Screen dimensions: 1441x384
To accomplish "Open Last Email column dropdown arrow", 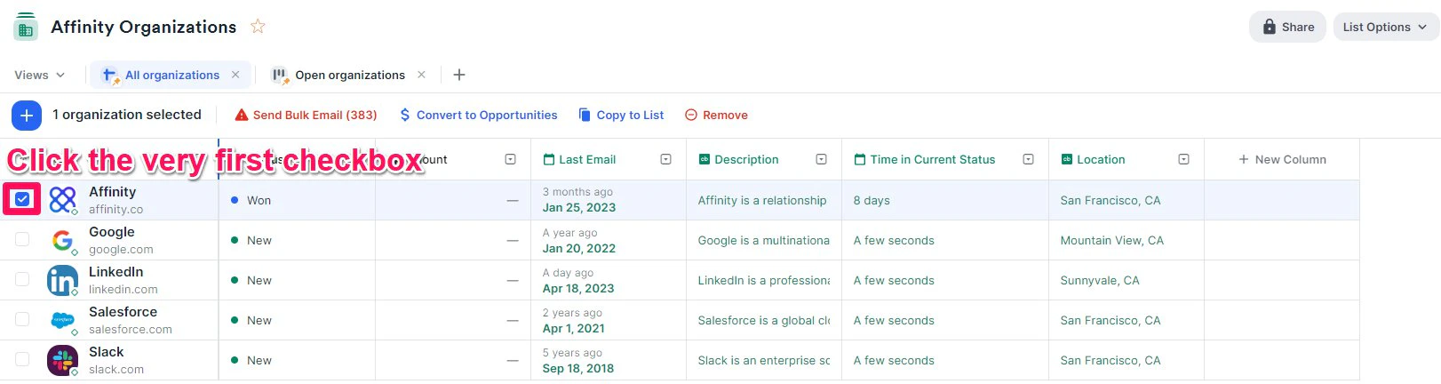I will coord(666,159).
